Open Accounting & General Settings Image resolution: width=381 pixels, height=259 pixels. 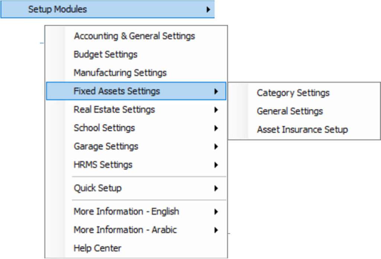tap(134, 36)
